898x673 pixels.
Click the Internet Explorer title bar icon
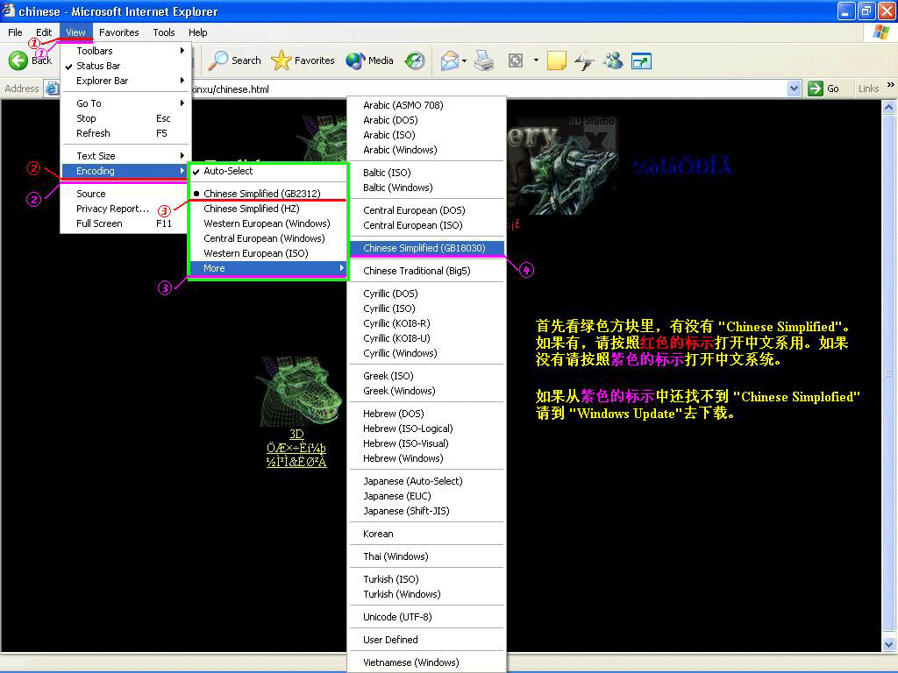pyautogui.click(x=9, y=11)
